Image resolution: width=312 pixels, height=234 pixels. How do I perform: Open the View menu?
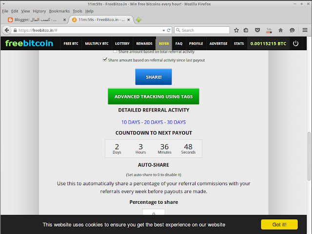(25, 11)
